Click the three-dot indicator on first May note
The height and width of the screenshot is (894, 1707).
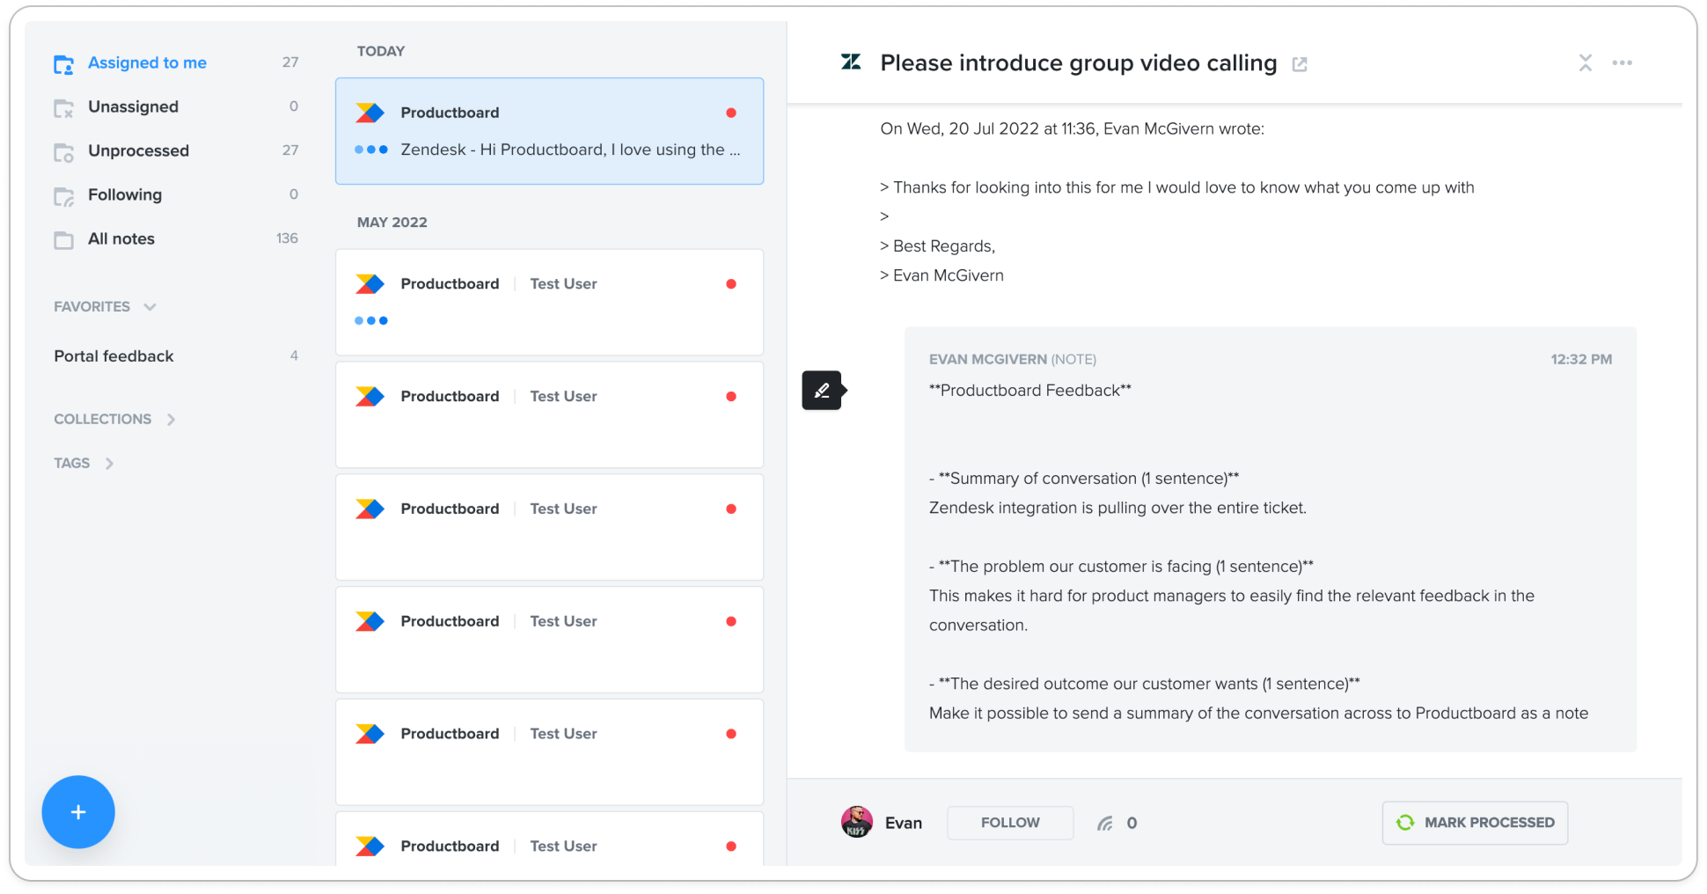tap(371, 320)
